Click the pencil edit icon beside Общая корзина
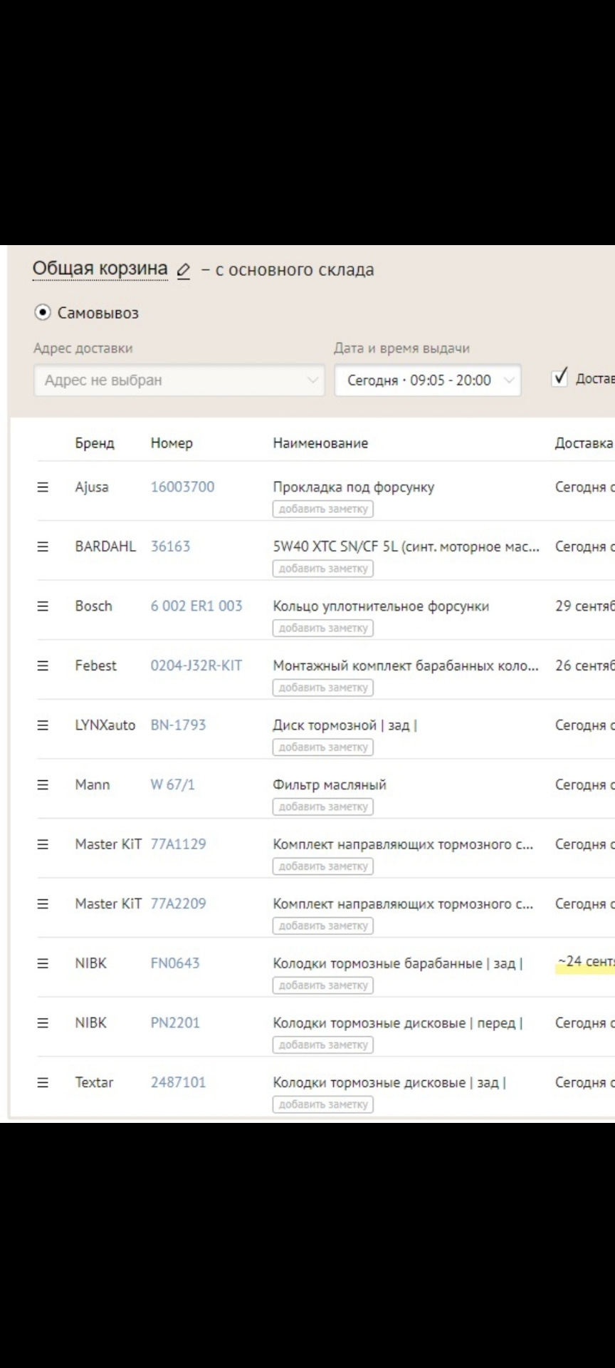Image resolution: width=615 pixels, height=1368 pixels. tap(184, 271)
